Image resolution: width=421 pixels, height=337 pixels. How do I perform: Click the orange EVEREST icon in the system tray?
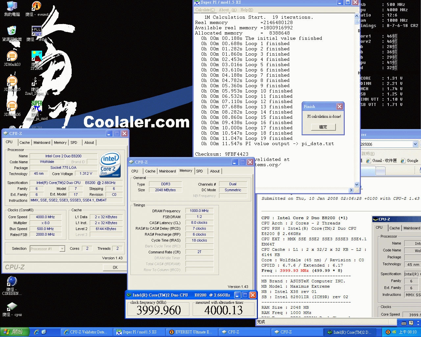pyautogui.click(x=388, y=332)
